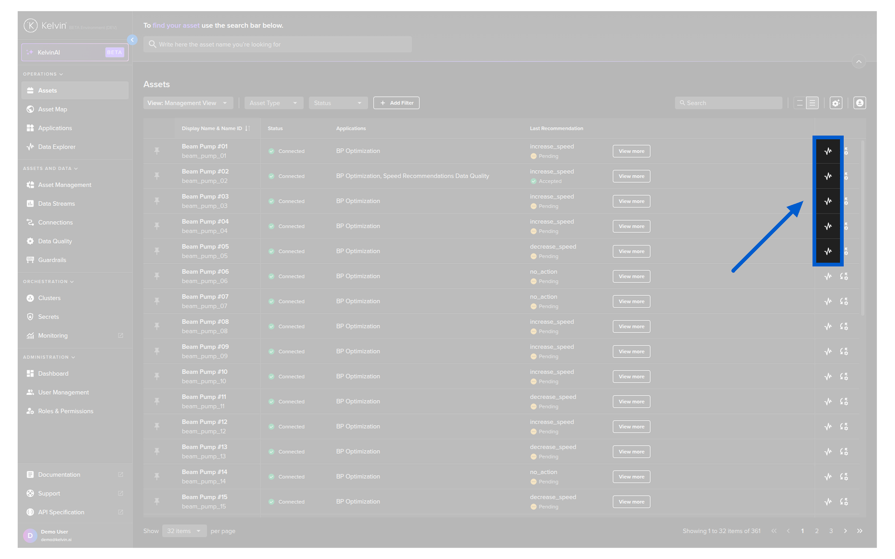Click the asset name search bar
This screenshot has width=895, height=559.
tap(277, 45)
